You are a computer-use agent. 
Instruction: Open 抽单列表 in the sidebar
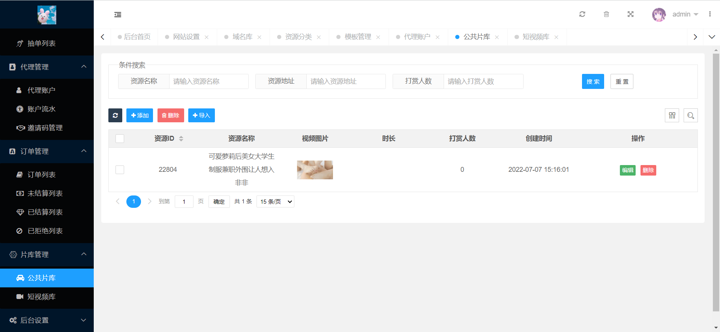click(47, 44)
